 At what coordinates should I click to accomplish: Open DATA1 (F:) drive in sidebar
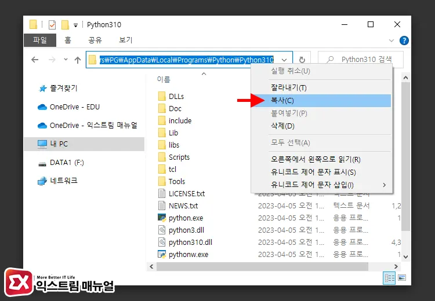coord(66,163)
